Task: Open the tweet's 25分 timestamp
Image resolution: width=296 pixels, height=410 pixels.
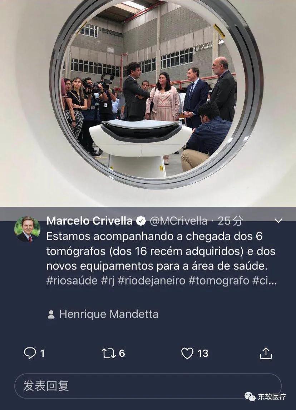Action: (230, 221)
